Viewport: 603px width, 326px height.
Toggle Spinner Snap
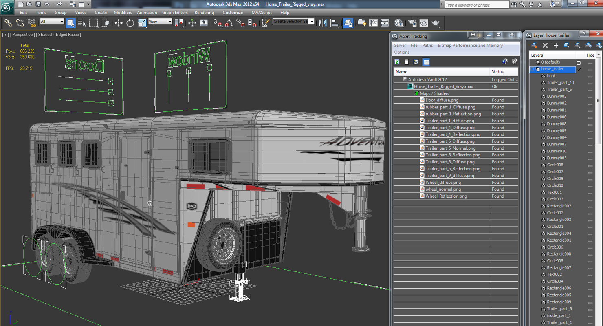253,23
